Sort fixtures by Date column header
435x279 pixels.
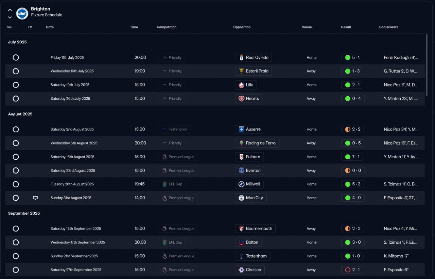(x=50, y=27)
